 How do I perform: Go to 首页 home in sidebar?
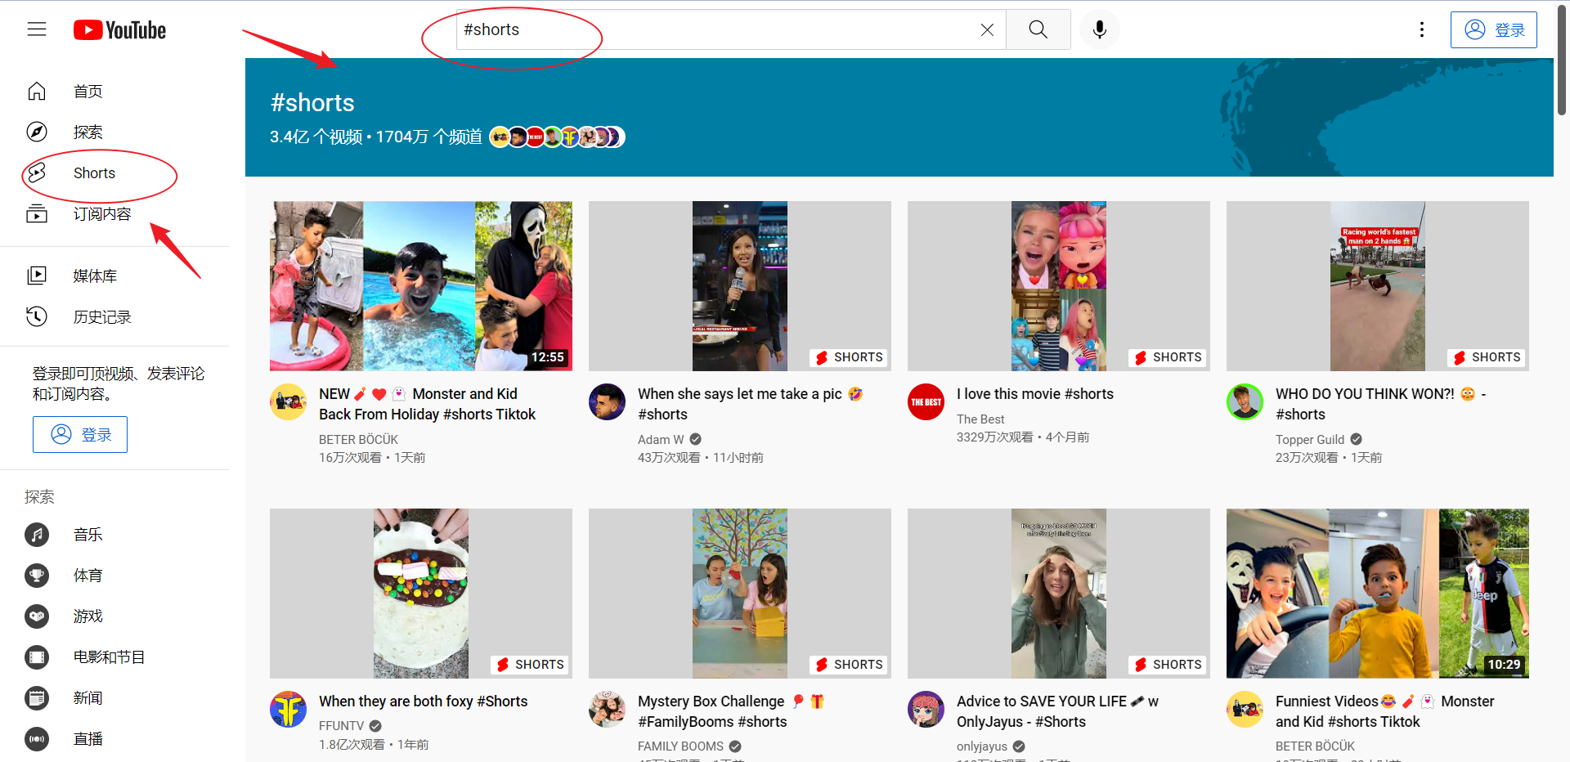[x=114, y=91]
